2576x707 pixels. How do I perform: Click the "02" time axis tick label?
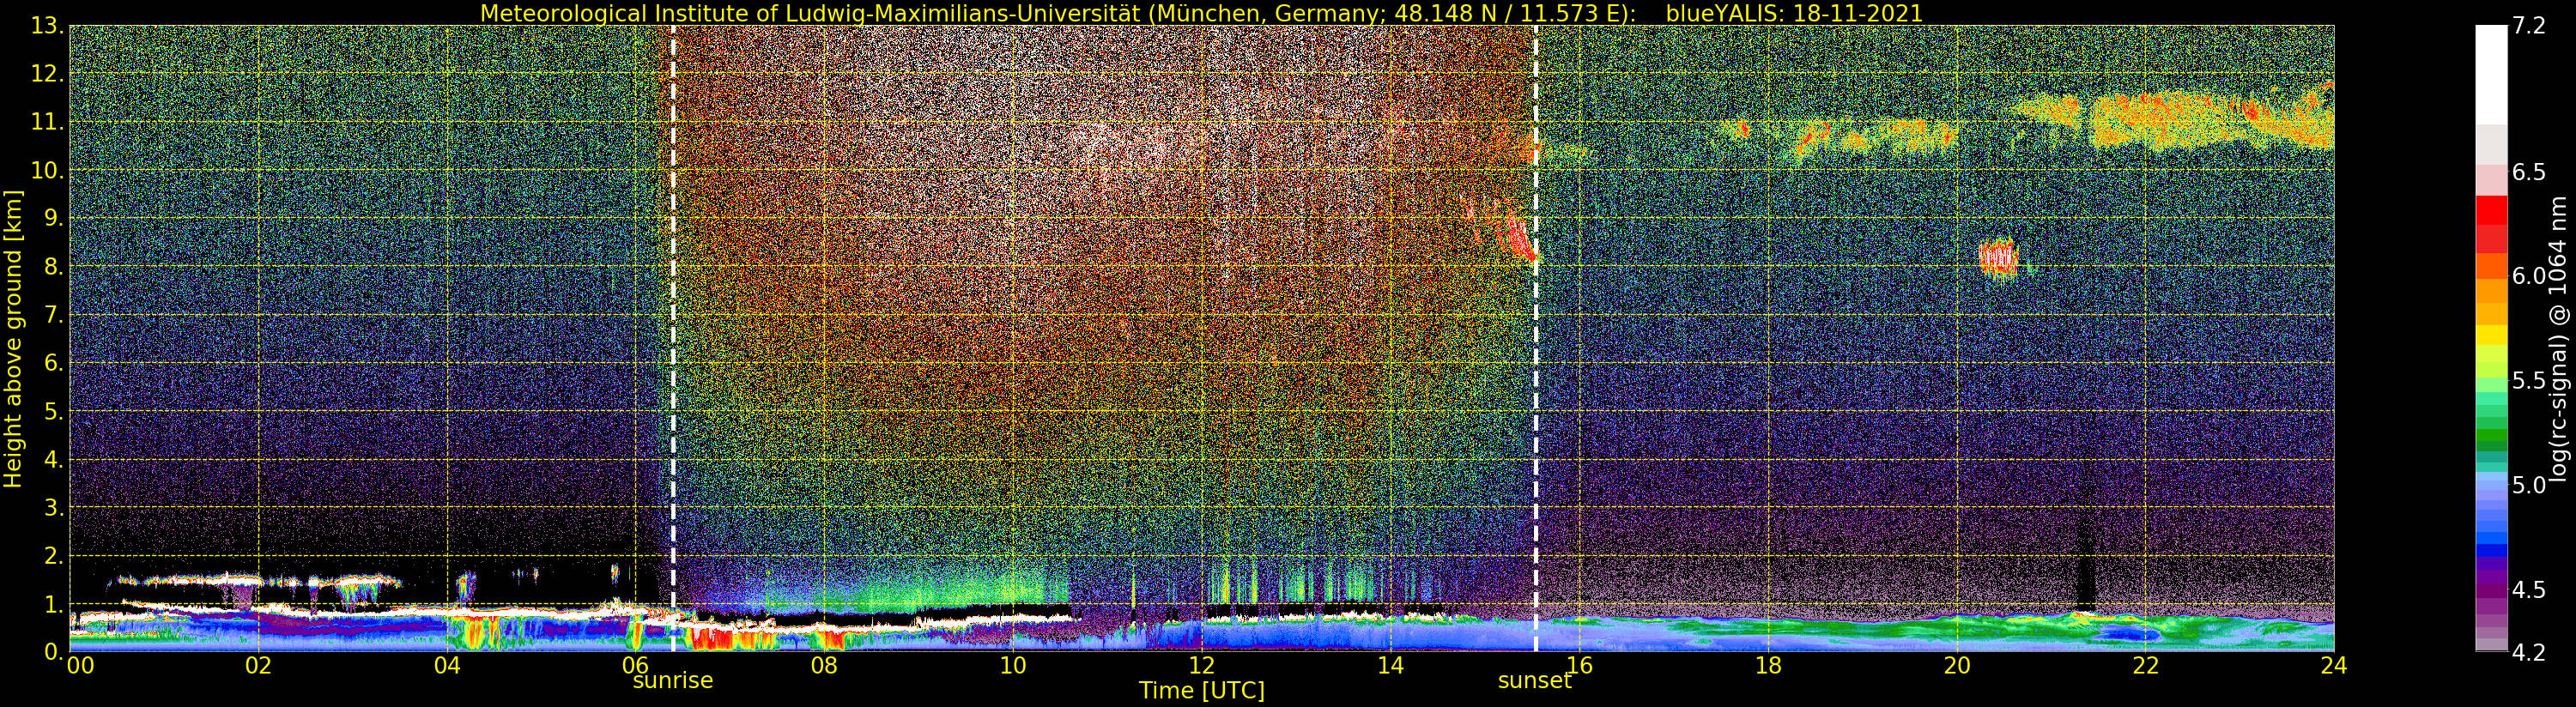pos(258,665)
